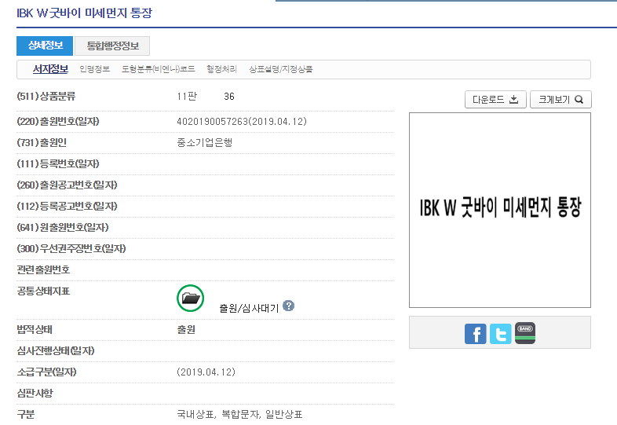
Task: Click the product class value 36
Action: pos(229,97)
